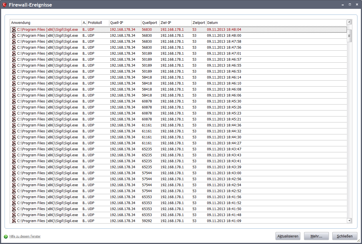This screenshot has width=362, height=244.
Task: Sort by Ziel-IP column header
Action: [176, 23]
